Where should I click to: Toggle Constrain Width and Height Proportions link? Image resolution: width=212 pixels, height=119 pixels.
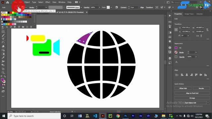pos(207,30)
